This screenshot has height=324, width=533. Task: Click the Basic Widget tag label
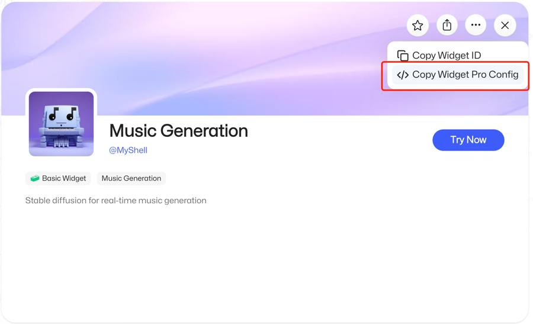point(63,178)
